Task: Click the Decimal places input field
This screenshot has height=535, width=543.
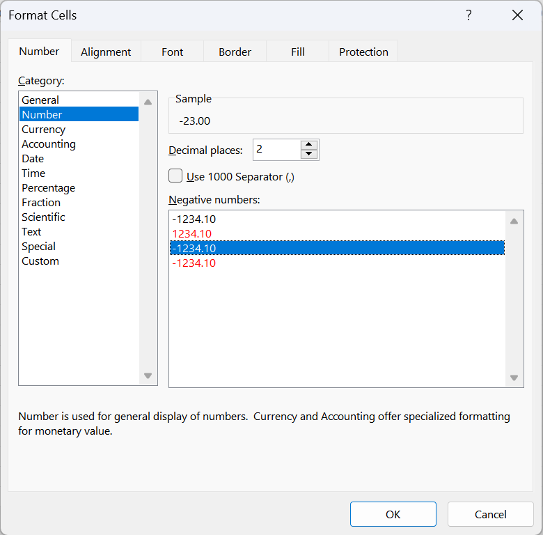Action: click(276, 150)
